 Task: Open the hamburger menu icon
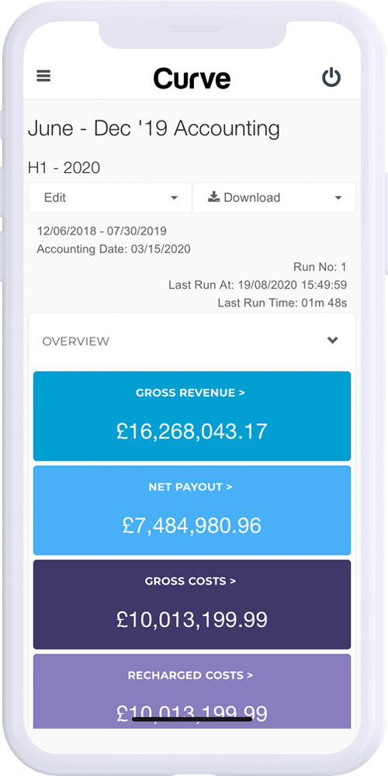click(43, 76)
